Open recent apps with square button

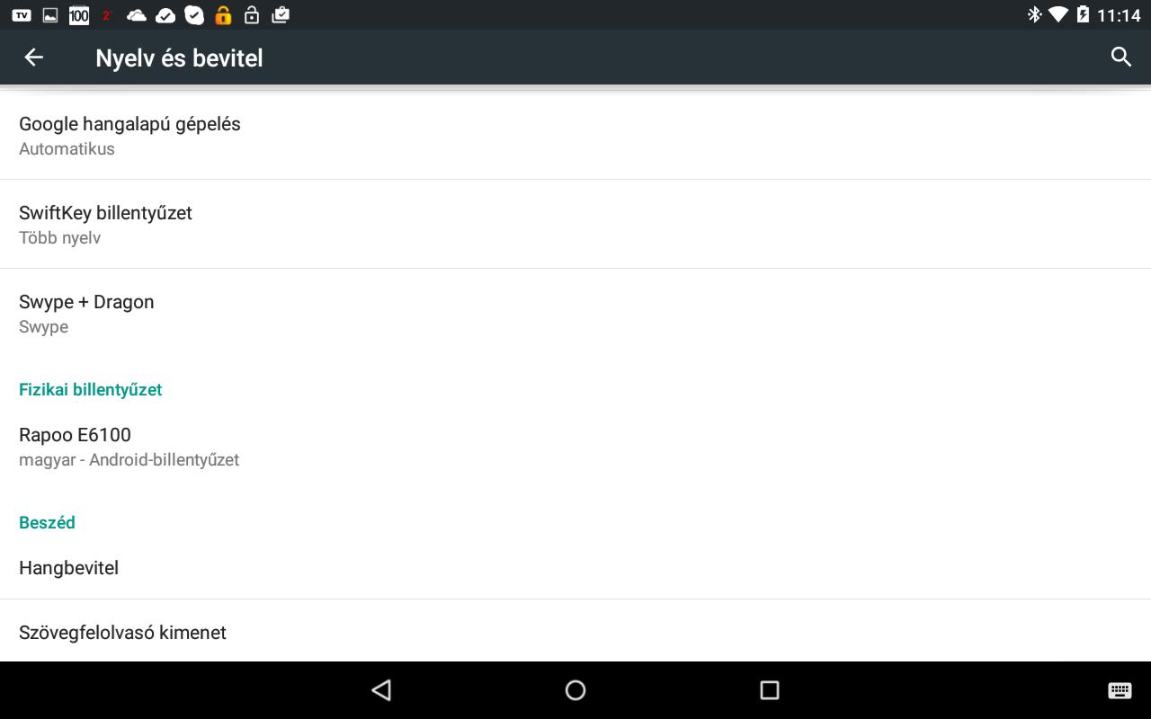tap(769, 690)
